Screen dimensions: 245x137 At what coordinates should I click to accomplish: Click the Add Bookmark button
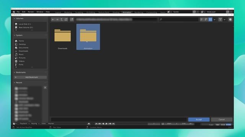(30, 77)
